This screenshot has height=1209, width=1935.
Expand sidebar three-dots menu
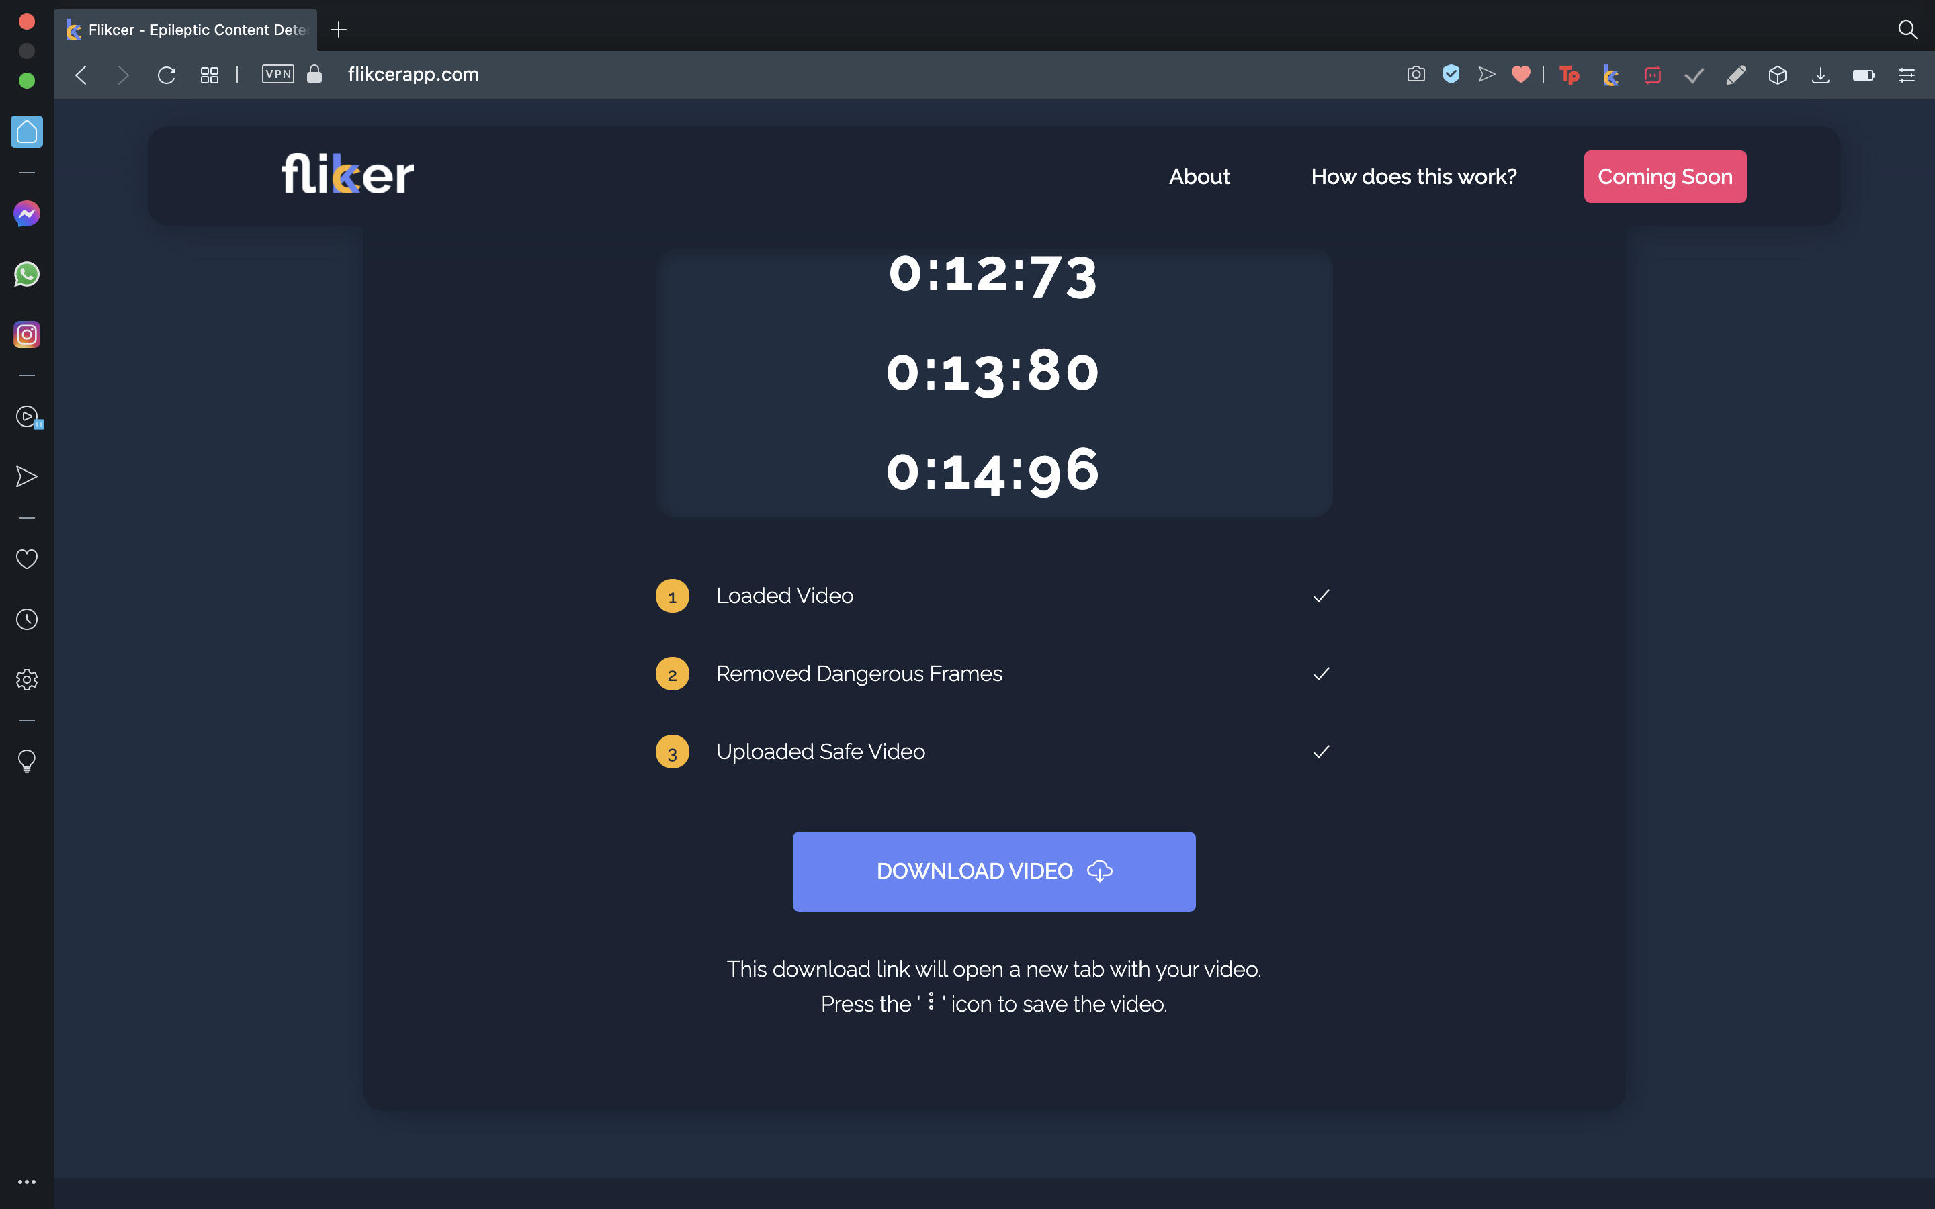tap(26, 1182)
